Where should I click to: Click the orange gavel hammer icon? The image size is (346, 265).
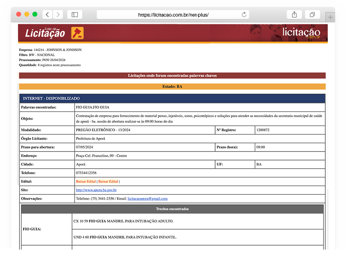point(77,33)
